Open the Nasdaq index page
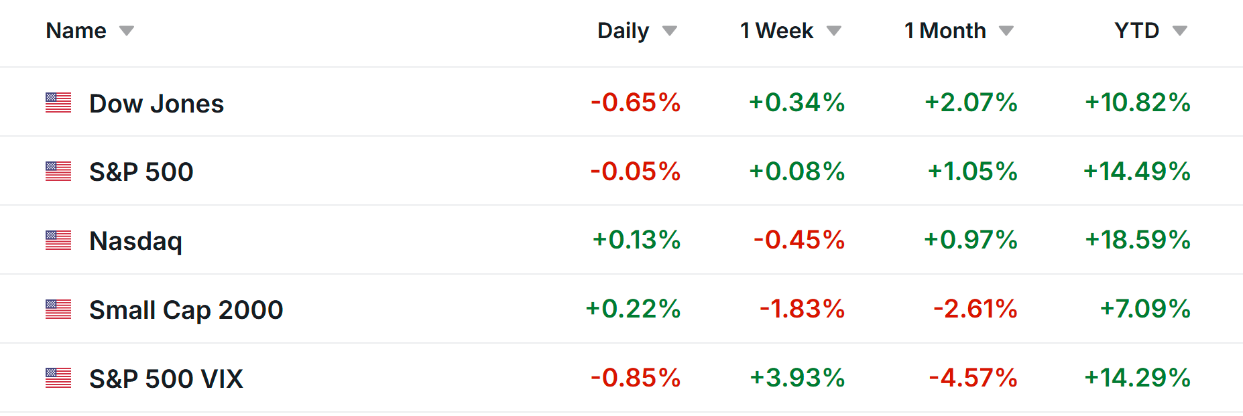The image size is (1243, 416). tap(135, 241)
